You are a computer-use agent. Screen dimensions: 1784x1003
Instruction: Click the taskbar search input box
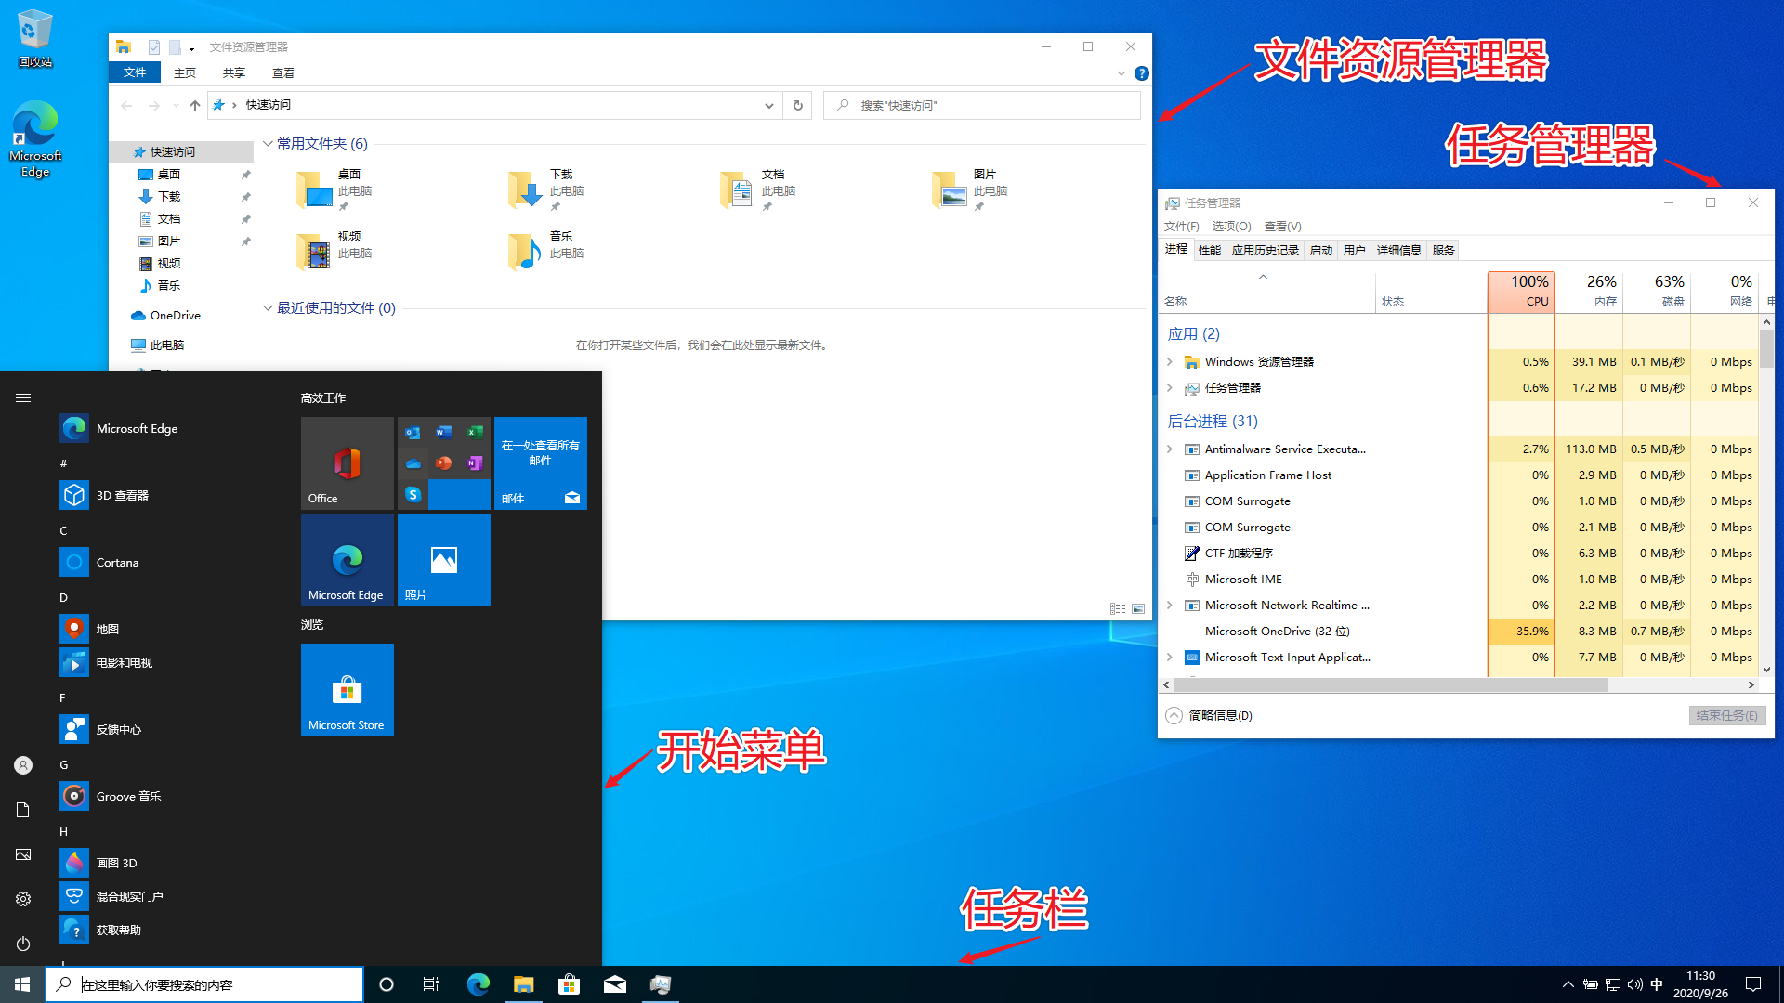tap(204, 984)
